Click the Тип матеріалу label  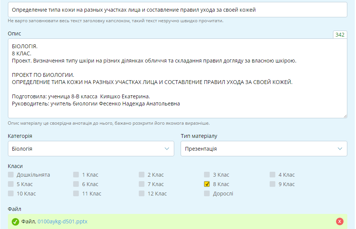point(199,136)
